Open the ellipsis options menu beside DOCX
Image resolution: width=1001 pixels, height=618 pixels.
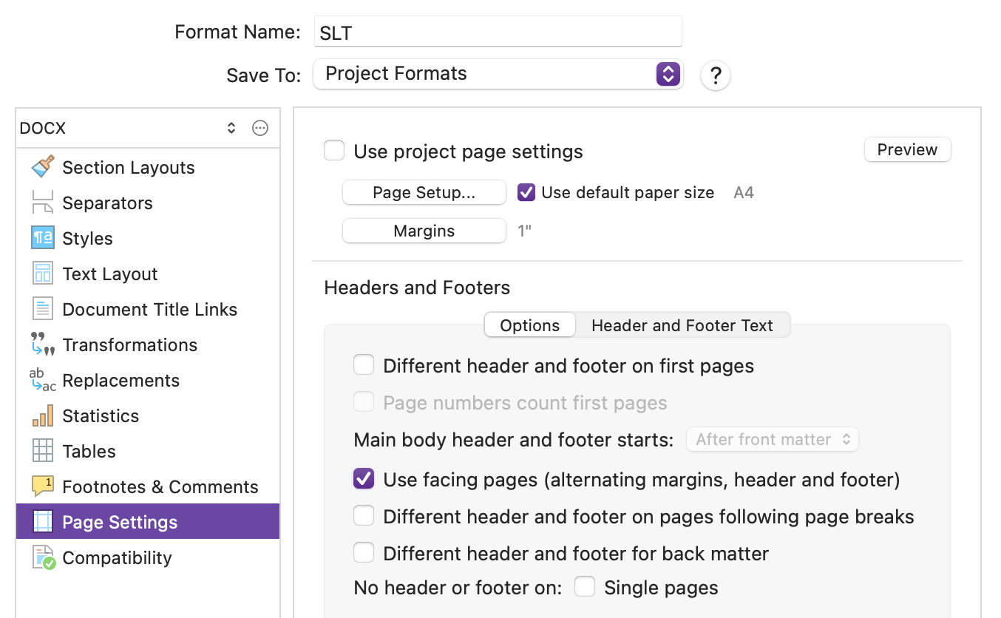(260, 128)
